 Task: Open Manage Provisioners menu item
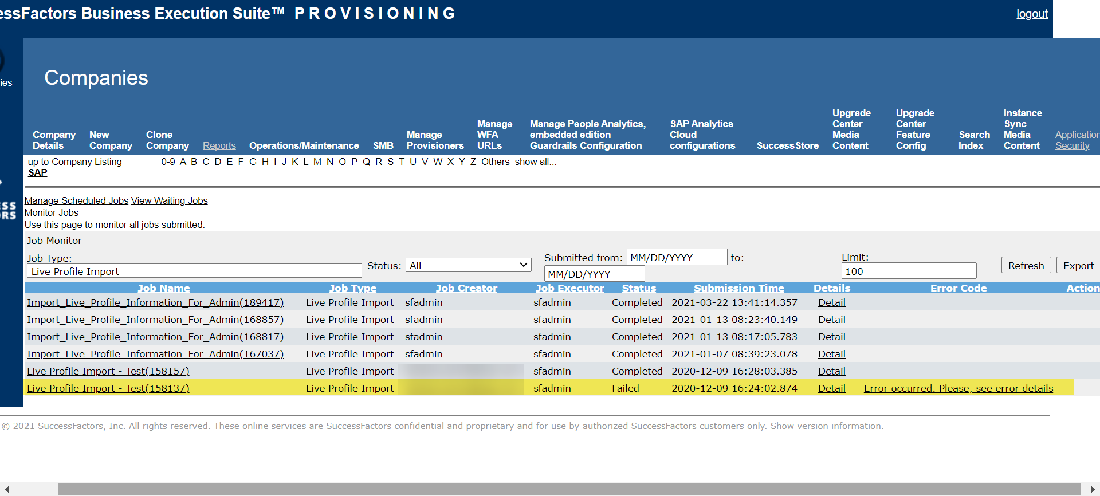click(x=435, y=140)
